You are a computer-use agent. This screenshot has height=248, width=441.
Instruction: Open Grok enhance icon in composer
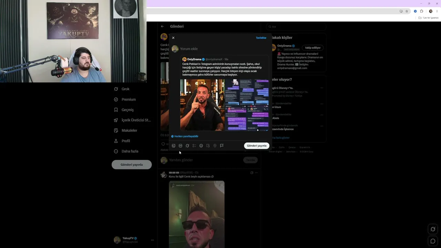pos(187,146)
